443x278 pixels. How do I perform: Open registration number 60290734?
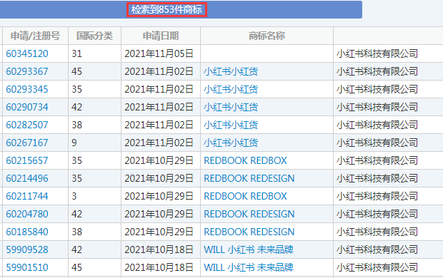pyautogui.click(x=27, y=107)
